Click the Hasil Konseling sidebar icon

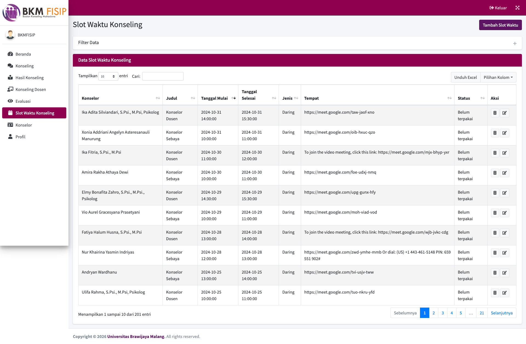click(10, 78)
